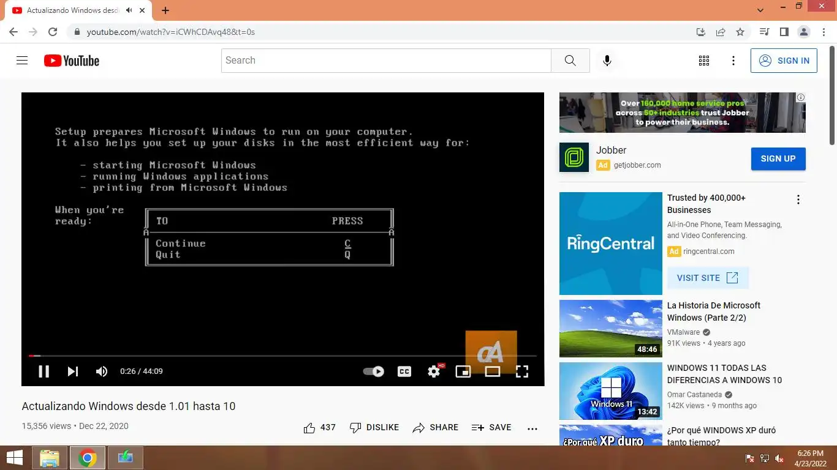Open third taskbar application icon
837x470 pixels.
pos(126,458)
